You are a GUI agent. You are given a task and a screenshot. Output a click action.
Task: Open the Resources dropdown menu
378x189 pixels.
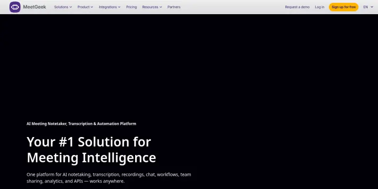point(152,7)
